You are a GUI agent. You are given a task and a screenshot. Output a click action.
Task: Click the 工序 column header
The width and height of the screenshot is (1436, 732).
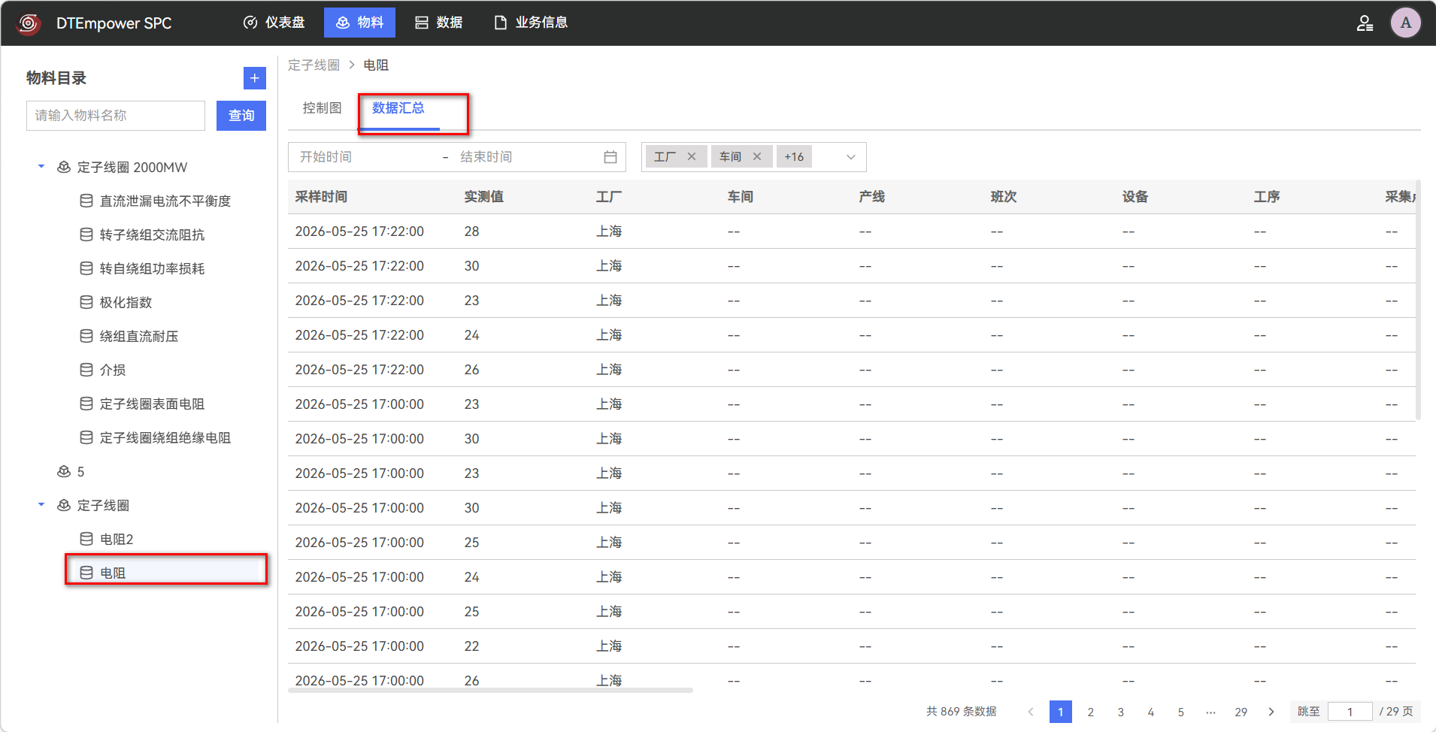(1267, 197)
